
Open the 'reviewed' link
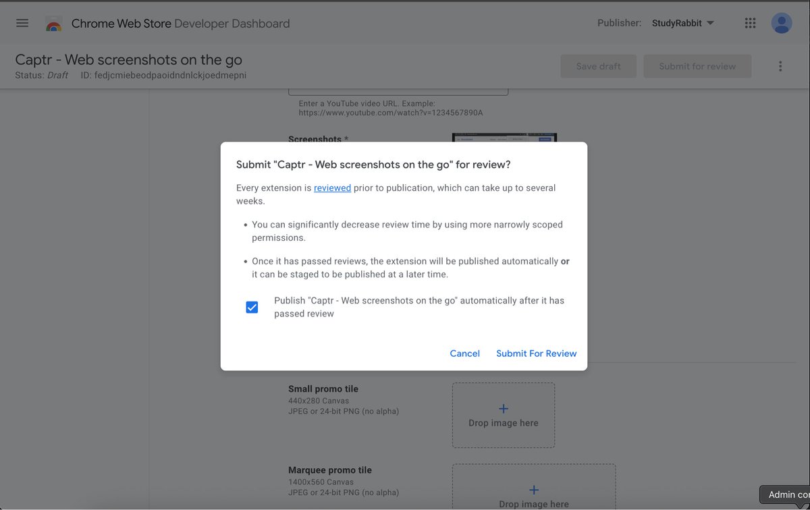(332, 188)
